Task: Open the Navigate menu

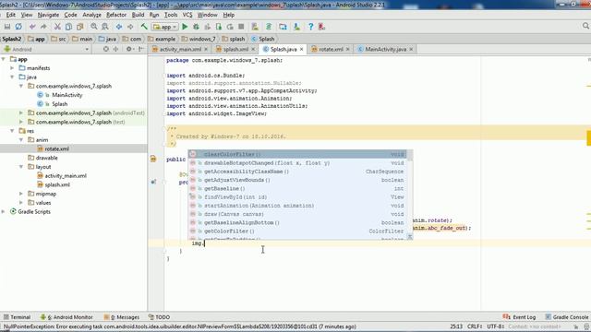Action: (48, 15)
